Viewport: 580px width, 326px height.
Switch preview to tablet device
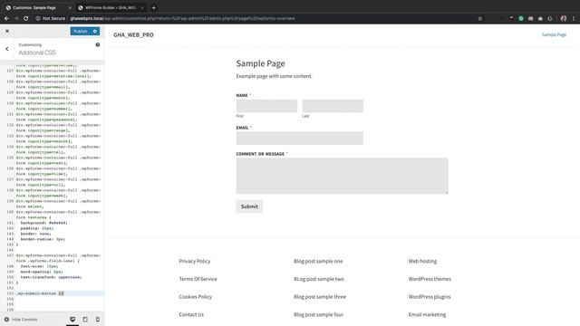[x=85, y=320]
